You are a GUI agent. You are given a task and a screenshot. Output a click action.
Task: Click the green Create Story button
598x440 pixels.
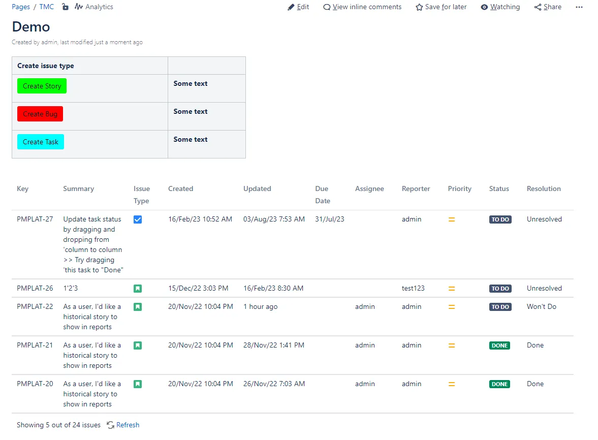(42, 86)
